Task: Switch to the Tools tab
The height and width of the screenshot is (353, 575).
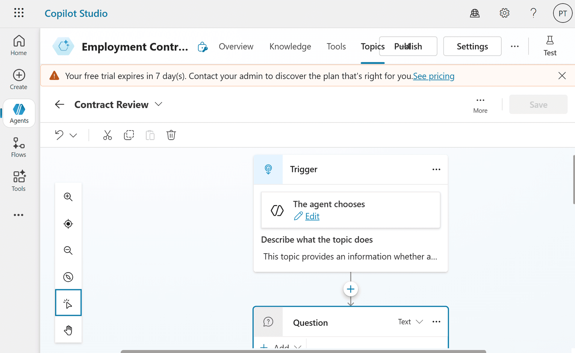Action: (336, 46)
